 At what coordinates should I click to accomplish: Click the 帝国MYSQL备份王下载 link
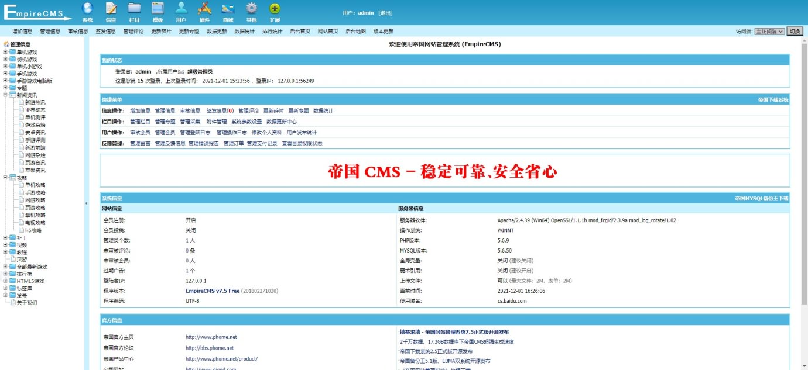pos(762,199)
